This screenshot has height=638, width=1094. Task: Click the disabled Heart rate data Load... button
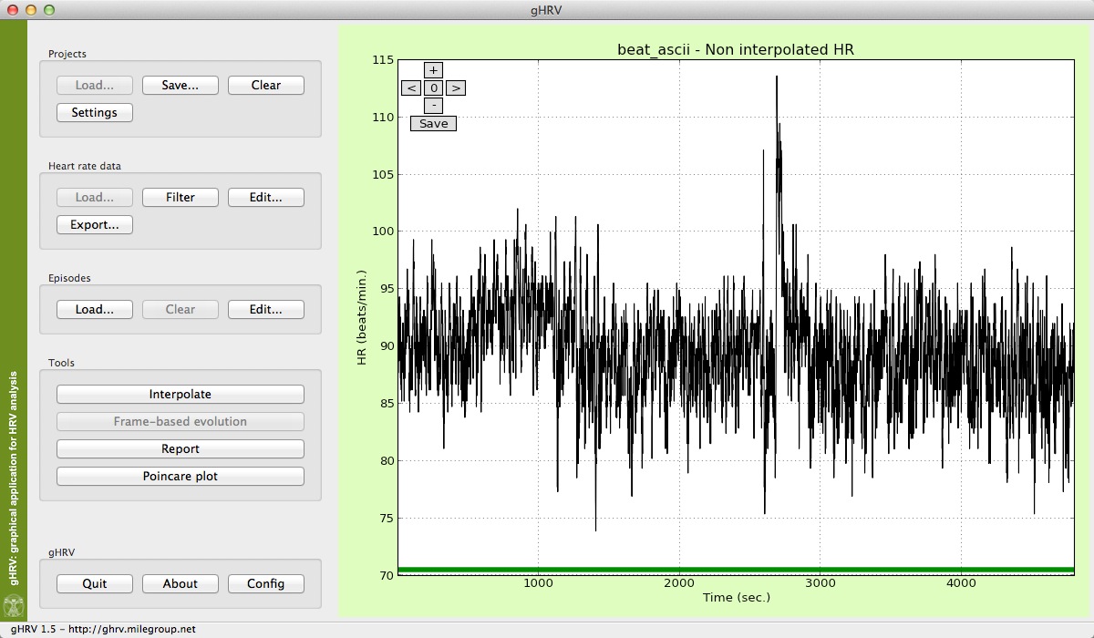point(95,197)
